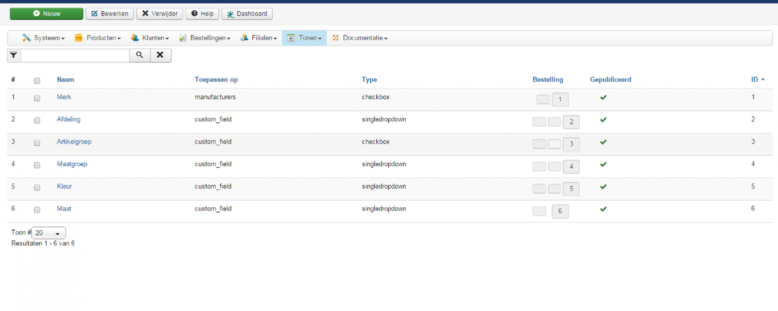Open the Documentatie dropdown menu
This screenshot has width=778, height=311.
pyautogui.click(x=360, y=38)
